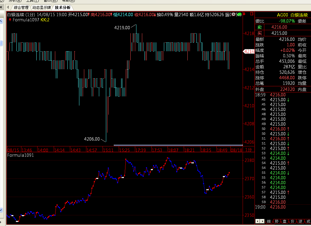Click the 振幅 value 0.50%

click(x=289, y=56)
